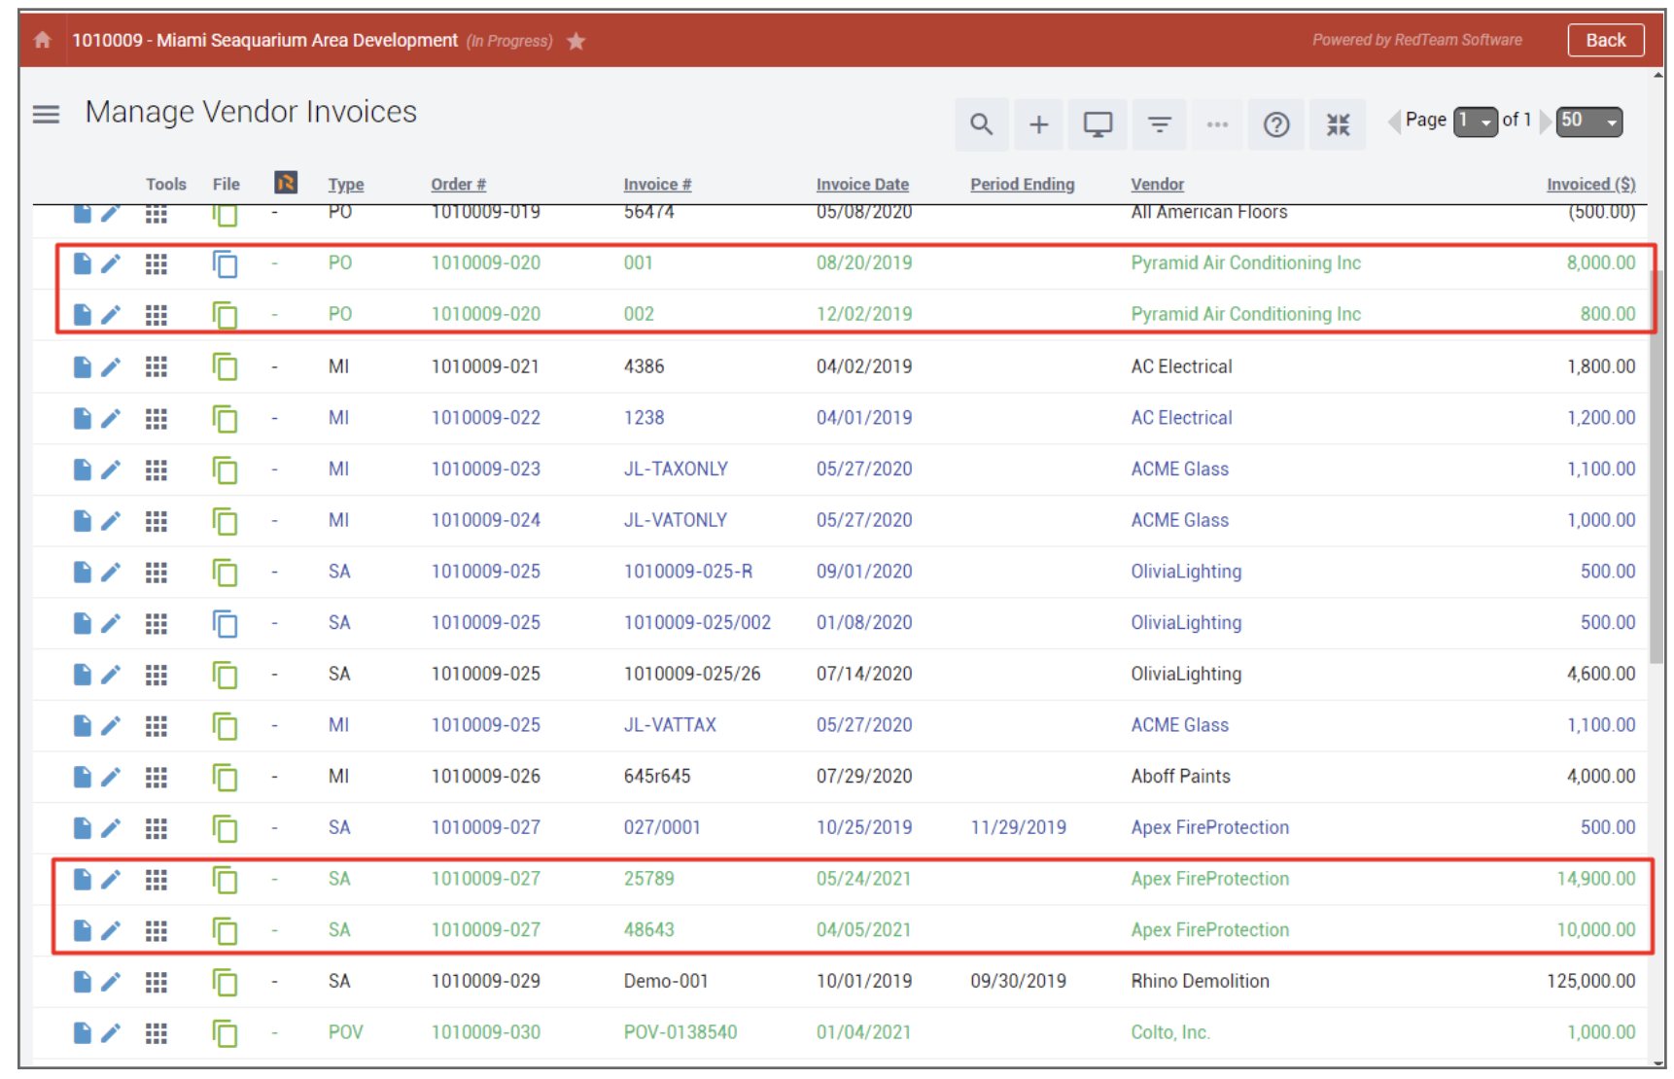Sort by Vendor column header
Viewport: 1674px width, 1079px height.
click(1157, 185)
